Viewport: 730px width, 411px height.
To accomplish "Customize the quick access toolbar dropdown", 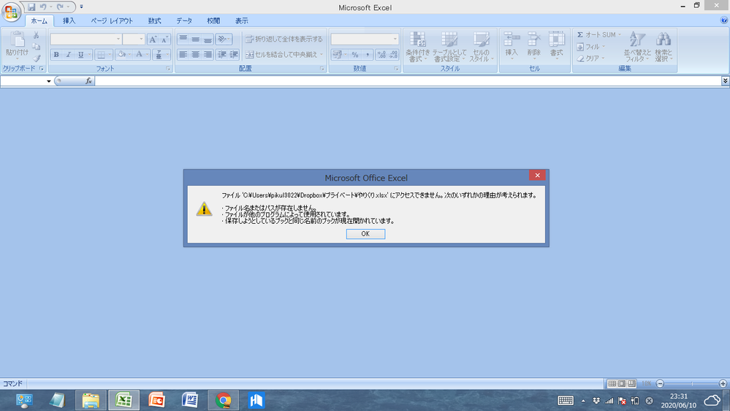I will (x=81, y=7).
